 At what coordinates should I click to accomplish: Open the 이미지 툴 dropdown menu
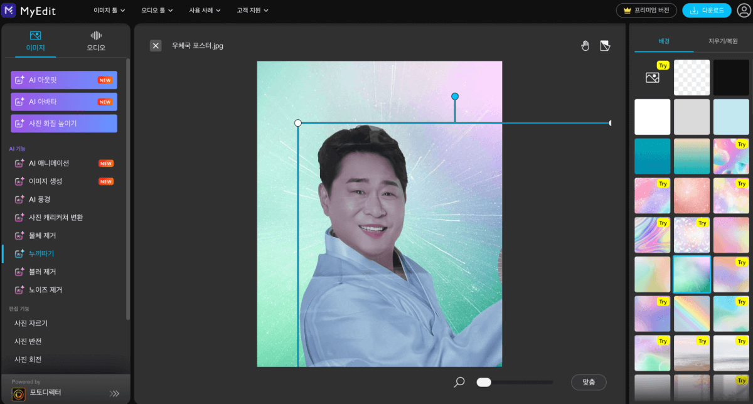pyautogui.click(x=109, y=10)
